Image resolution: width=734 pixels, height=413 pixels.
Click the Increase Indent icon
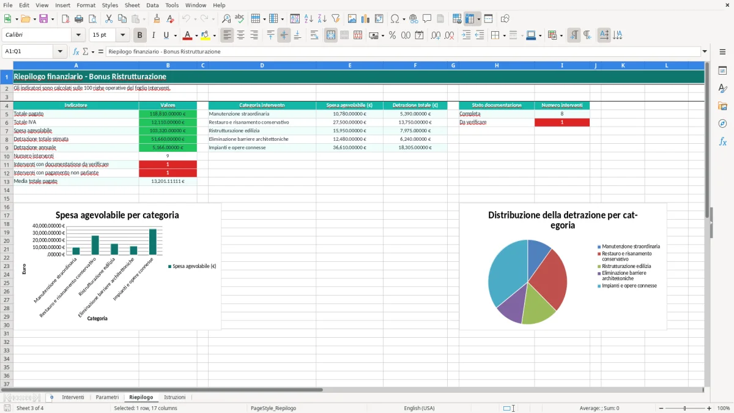click(x=466, y=35)
